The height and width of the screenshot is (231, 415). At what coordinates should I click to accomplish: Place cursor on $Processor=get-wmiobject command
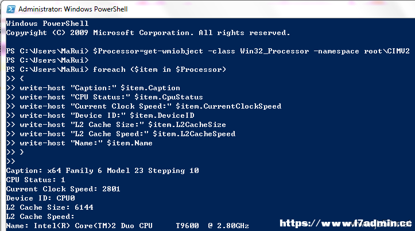(x=148, y=51)
